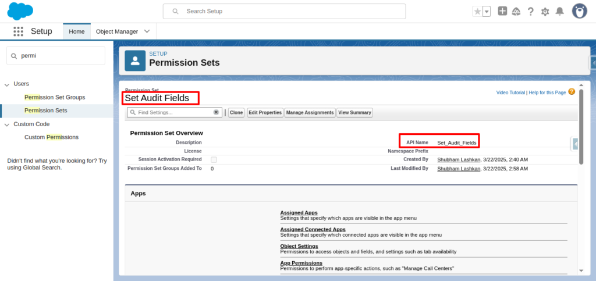This screenshot has height=281, width=596.
Task: Click the Permission Set Groups Added To value 0
Action: (212, 169)
